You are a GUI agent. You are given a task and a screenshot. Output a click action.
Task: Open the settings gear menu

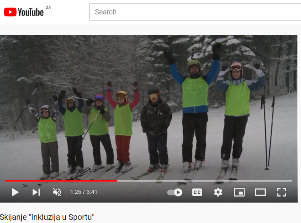218,192
